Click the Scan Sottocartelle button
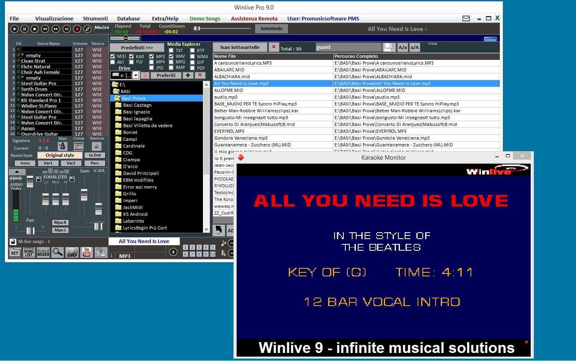 tap(239, 47)
